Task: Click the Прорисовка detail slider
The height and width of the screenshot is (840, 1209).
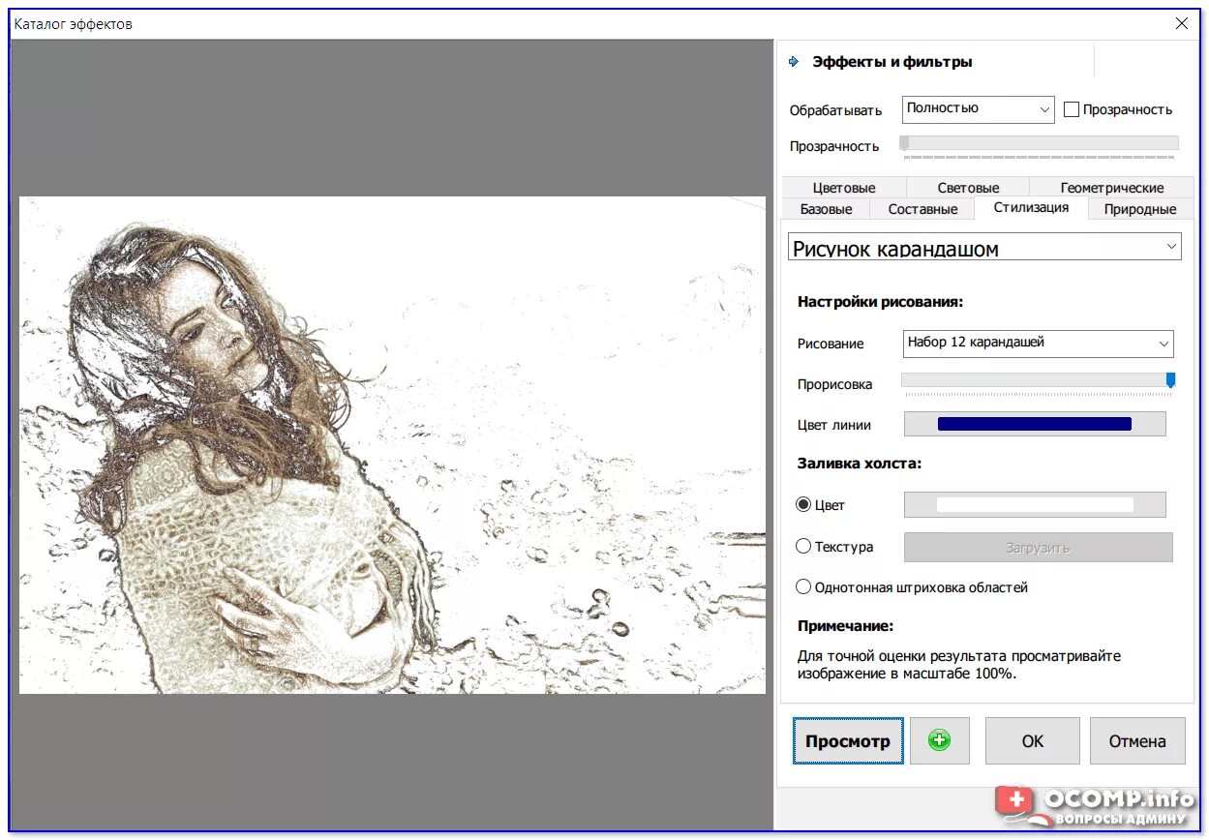Action: (x=1038, y=380)
